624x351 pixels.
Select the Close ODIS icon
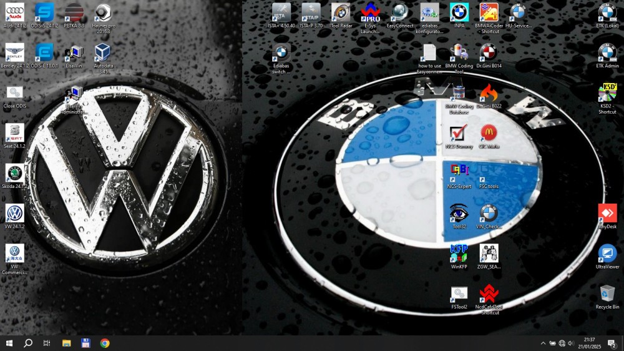15,97
